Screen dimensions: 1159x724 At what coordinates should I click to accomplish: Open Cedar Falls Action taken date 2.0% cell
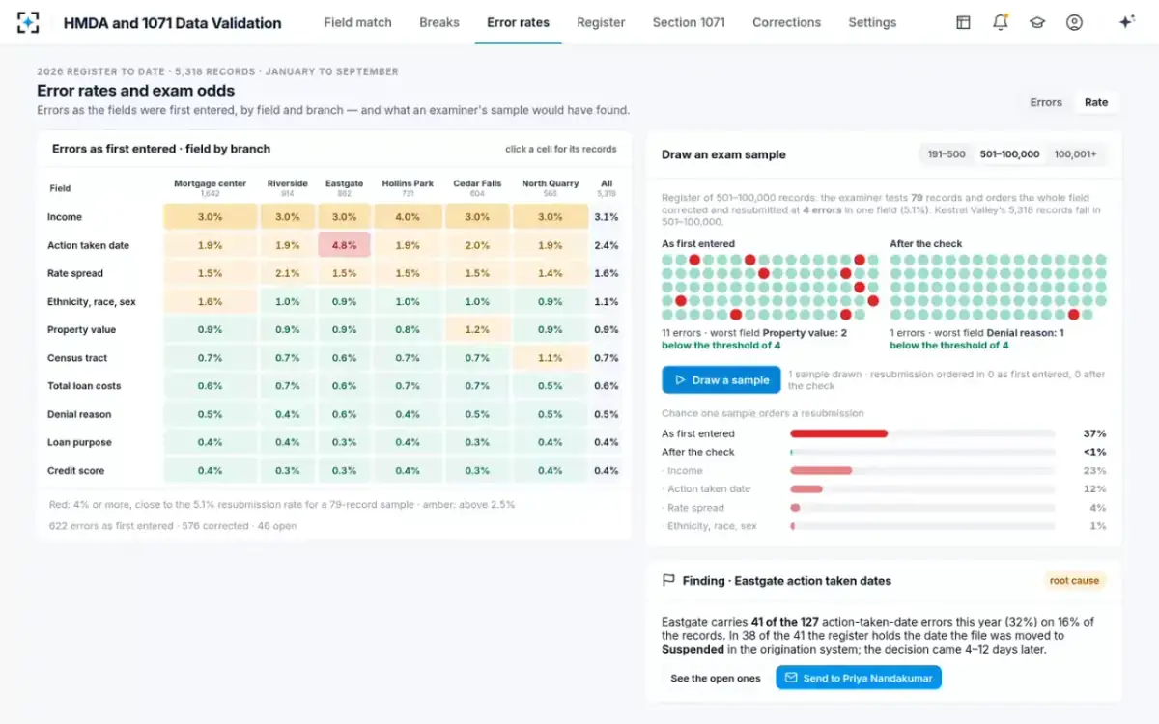[x=477, y=245]
